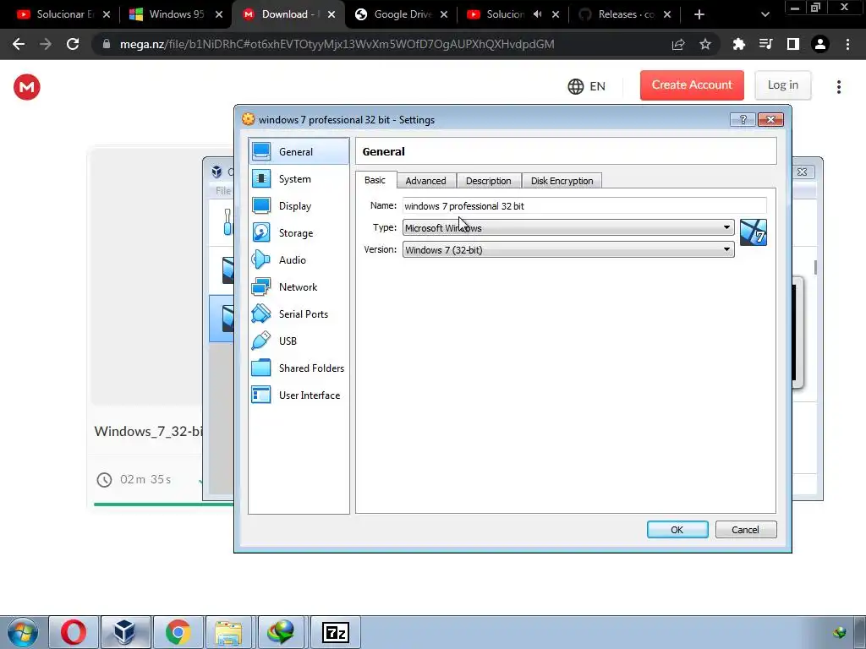Switch to the Disk Encryption tab
This screenshot has height=649, width=866.
pyautogui.click(x=562, y=181)
